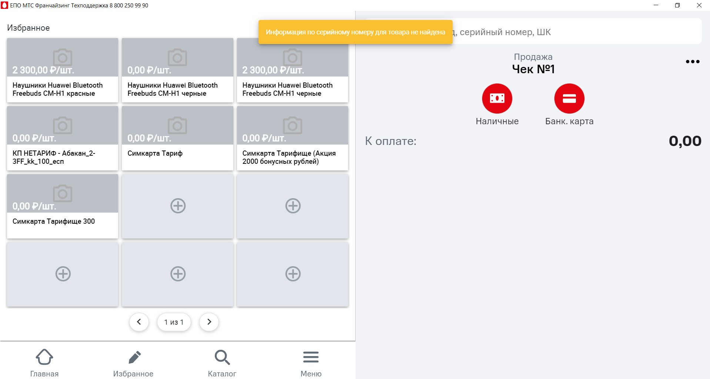Screen dimensions: 710x379
Task: Click camera placeholder on Симкарта Тарифище 300
Action: pyautogui.click(x=63, y=193)
